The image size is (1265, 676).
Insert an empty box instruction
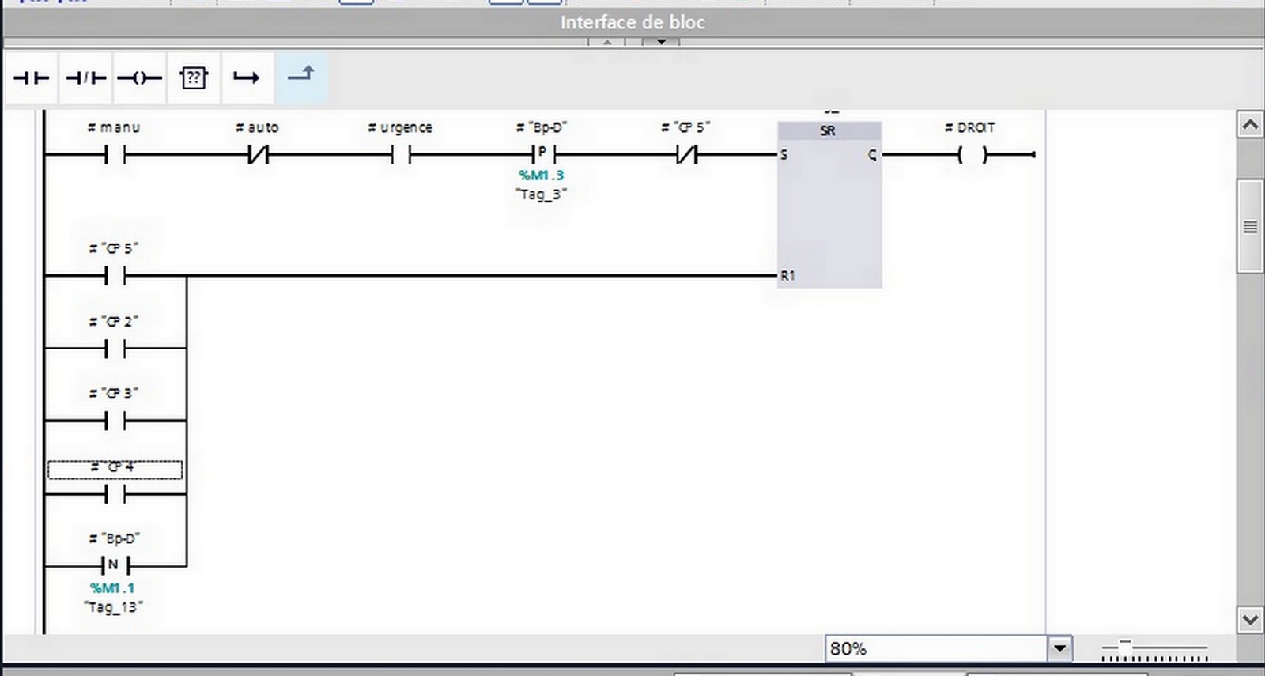tap(193, 77)
